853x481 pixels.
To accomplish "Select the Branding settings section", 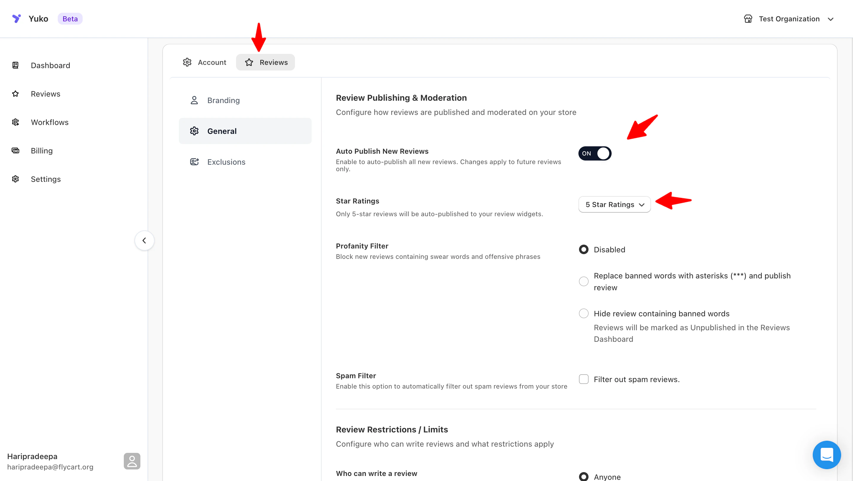I will [223, 100].
